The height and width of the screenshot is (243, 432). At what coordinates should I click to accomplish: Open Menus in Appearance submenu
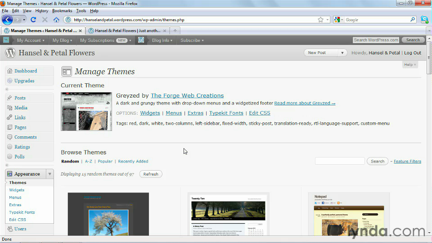click(15, 198)
